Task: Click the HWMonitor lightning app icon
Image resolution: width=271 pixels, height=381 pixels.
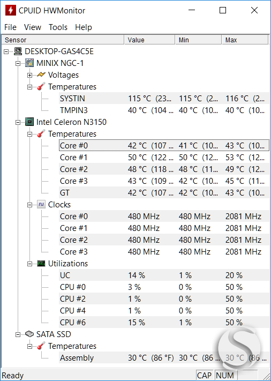Action: [x=10, y=10]
